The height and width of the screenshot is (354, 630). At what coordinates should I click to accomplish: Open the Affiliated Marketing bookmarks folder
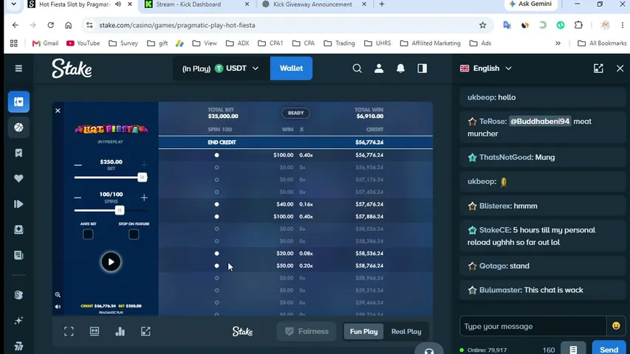[x=431, y=43]
